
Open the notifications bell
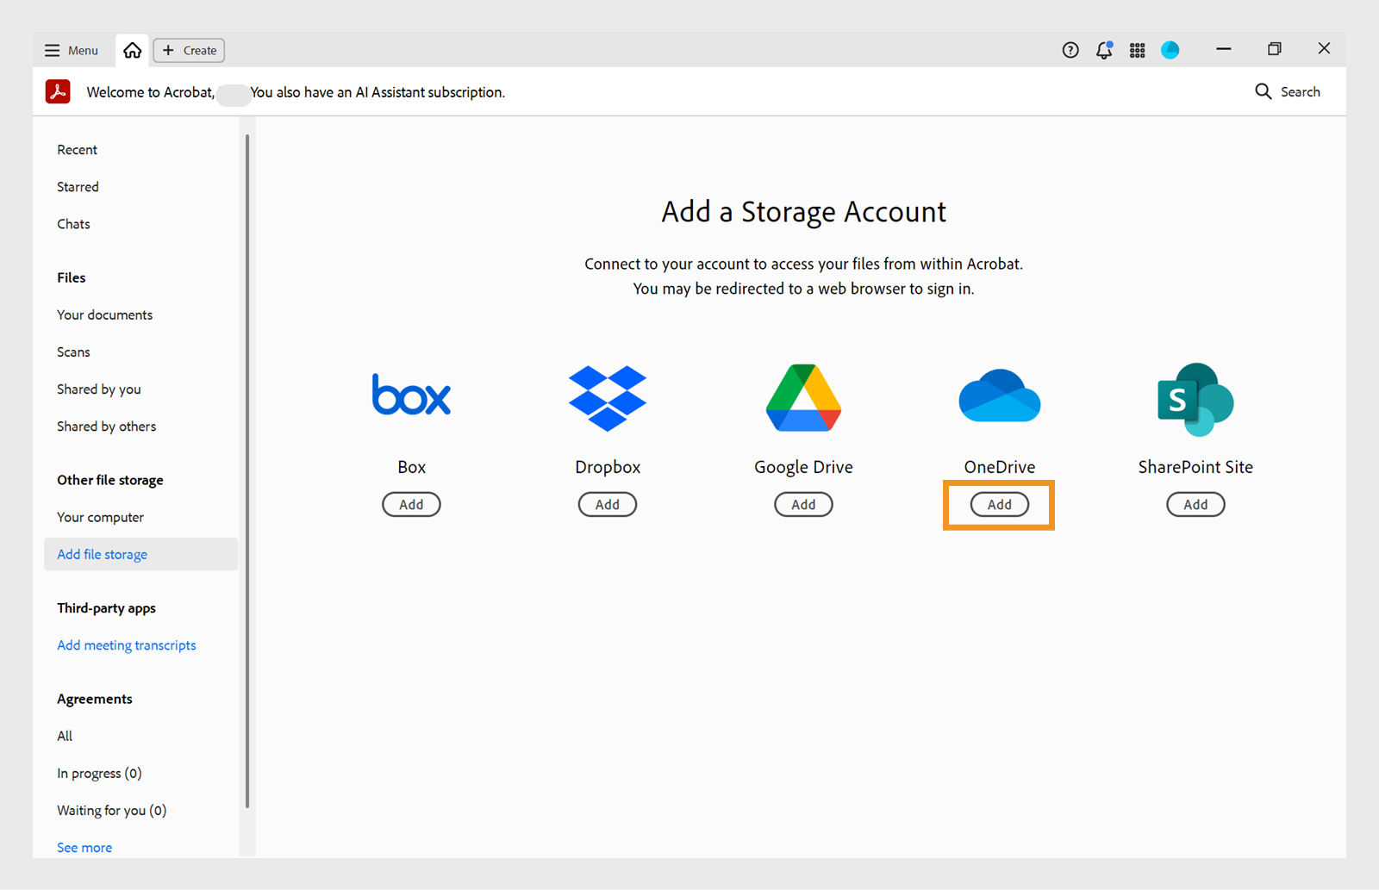1103,50
